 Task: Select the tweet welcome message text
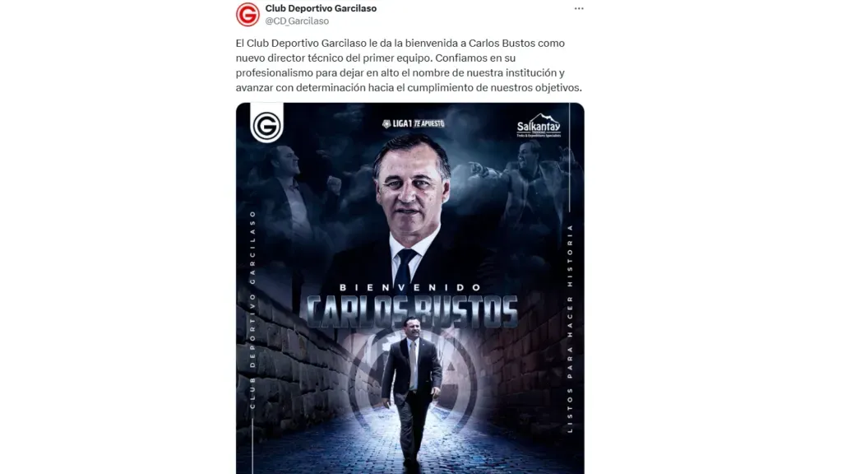click(409, 65)
